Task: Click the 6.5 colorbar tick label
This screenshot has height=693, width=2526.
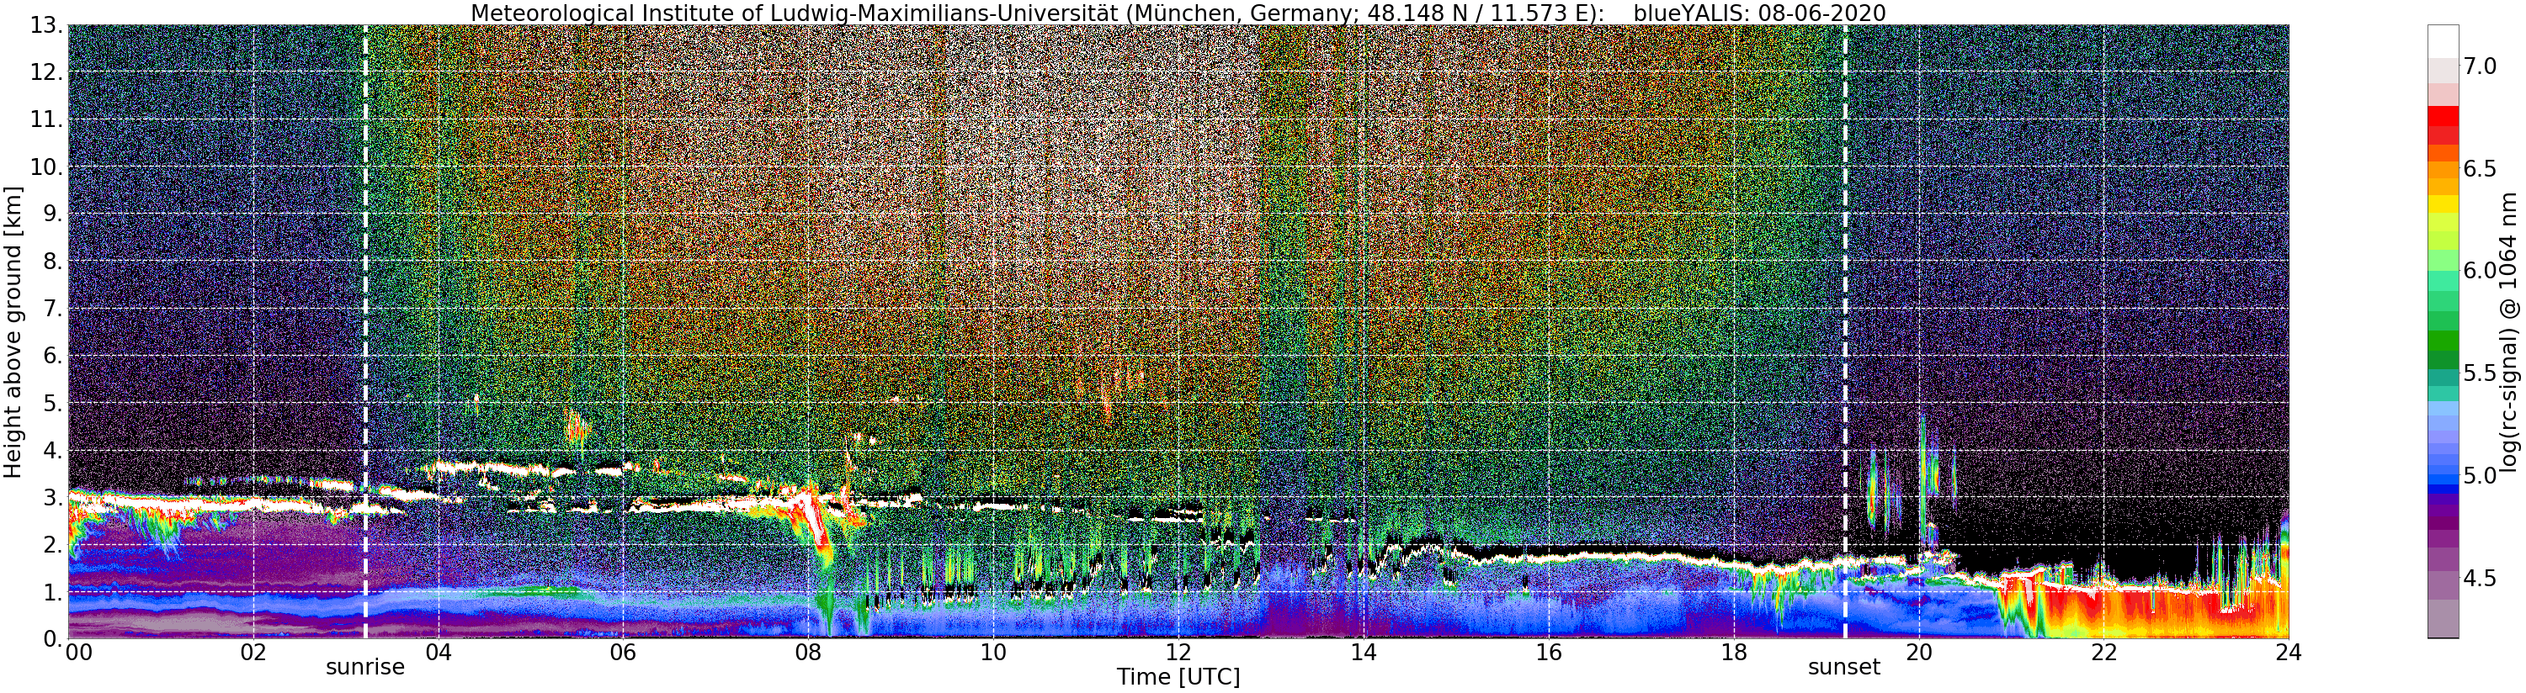Action: [2480, 168]
